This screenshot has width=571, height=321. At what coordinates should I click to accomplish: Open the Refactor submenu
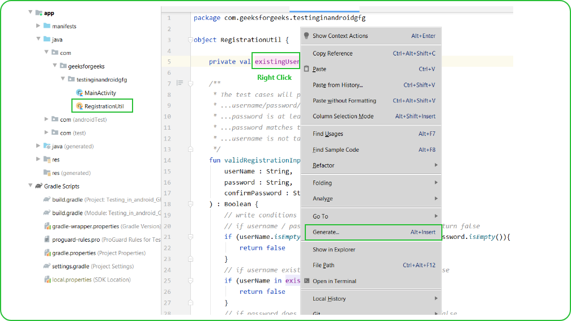(x=371, y=165)
